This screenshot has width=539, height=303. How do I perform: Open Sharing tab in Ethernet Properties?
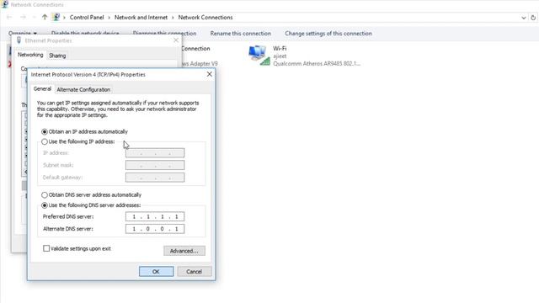[57, 56]
